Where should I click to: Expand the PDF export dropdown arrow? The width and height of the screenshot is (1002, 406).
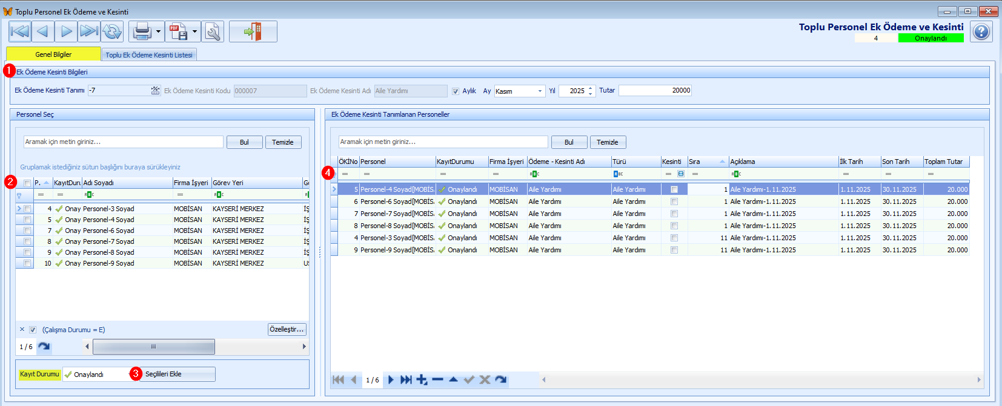tap(194, 31)
